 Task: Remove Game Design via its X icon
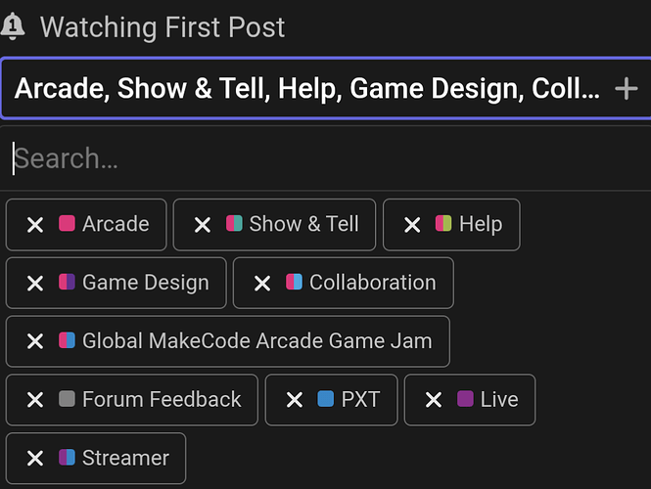[x=35, y=284]
